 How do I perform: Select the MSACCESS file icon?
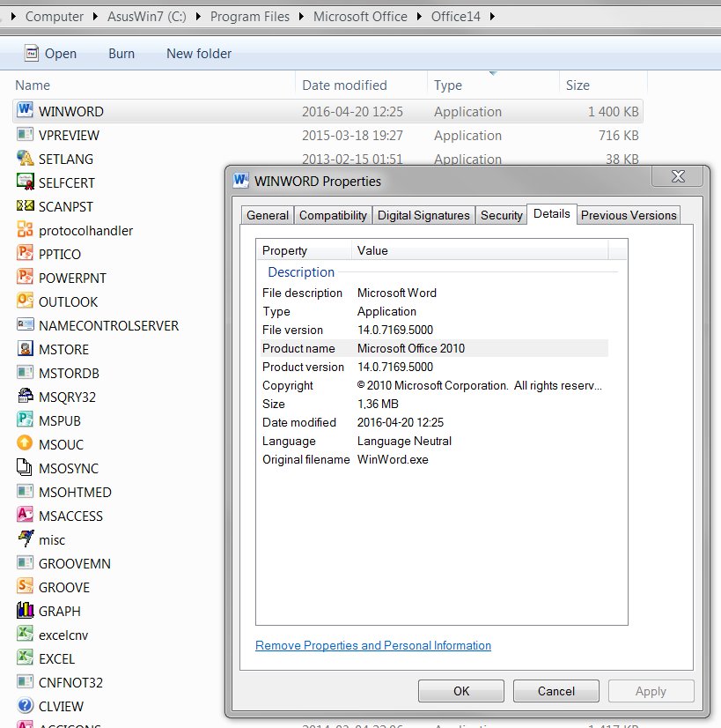[25, 516]
